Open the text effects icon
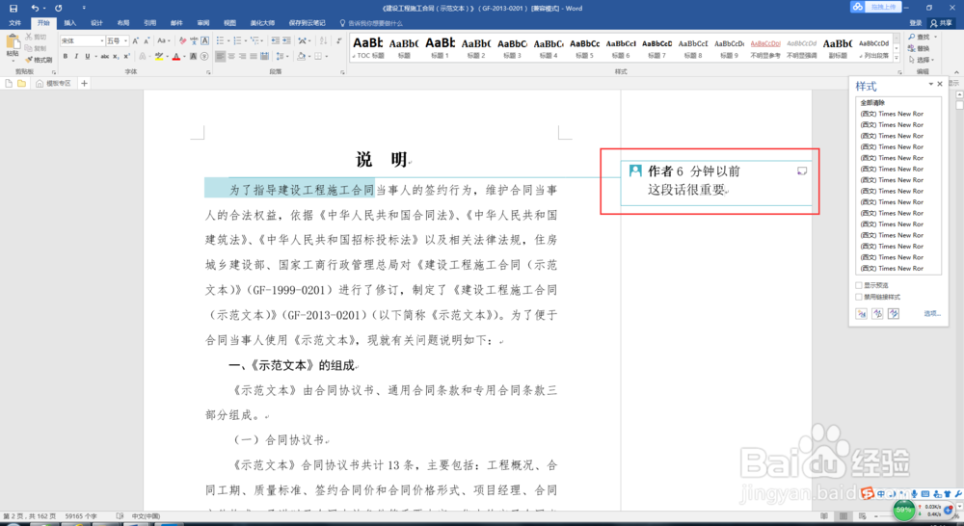Screen dimensions: 964x526 142,56
